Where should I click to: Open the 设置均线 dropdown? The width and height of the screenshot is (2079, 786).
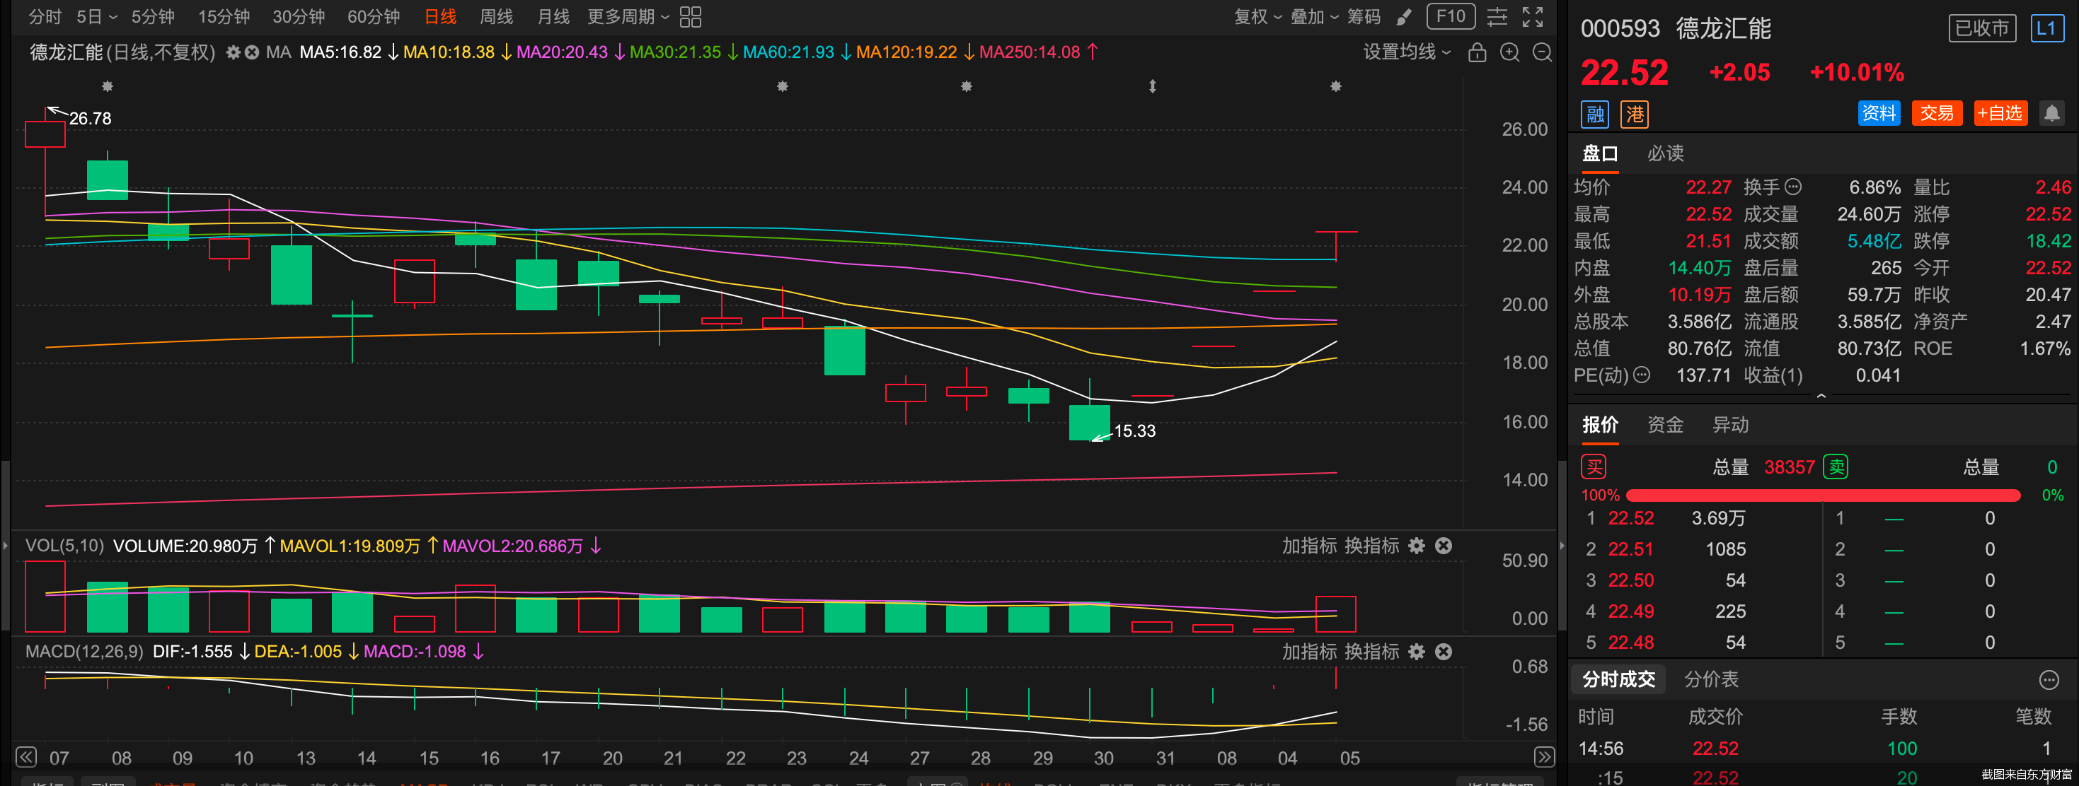pos(1407,52)
